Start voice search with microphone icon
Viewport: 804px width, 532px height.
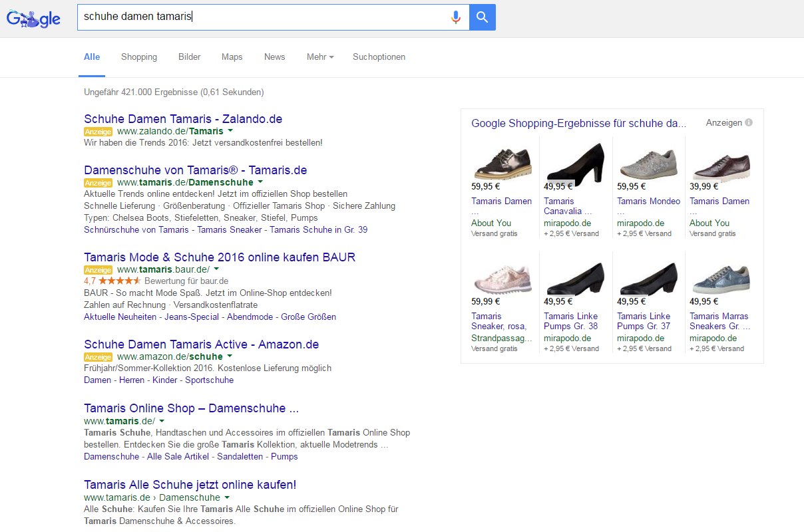point(456,17)
